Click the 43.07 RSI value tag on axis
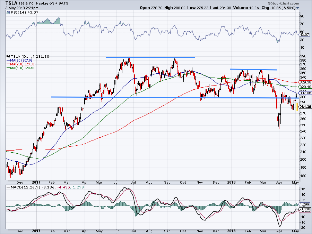The height and width of the screenshot is (234, 312). click(x=304, y=34)
